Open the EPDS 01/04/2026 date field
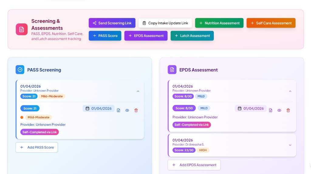 [x=251, y=109]
